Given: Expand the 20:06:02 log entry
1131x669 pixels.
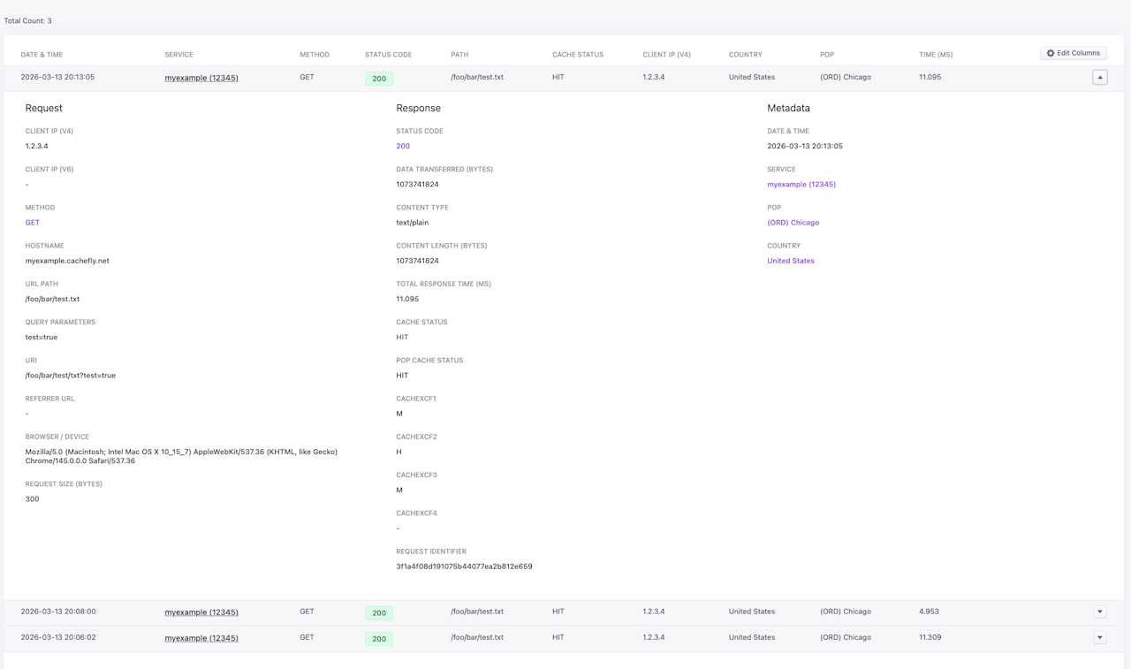Looking at the screenshot, I should tap(1100, 637).
